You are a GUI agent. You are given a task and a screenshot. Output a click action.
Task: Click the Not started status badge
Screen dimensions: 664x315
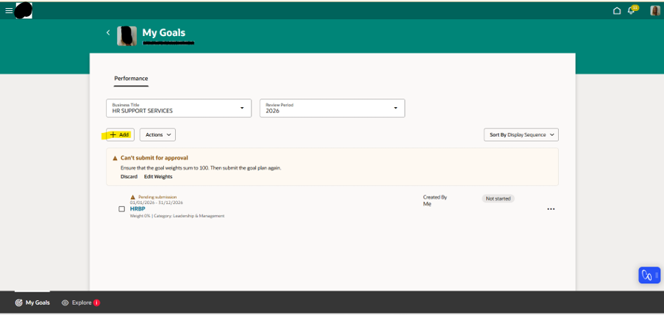pyautogui.click(x=498, y=199)
